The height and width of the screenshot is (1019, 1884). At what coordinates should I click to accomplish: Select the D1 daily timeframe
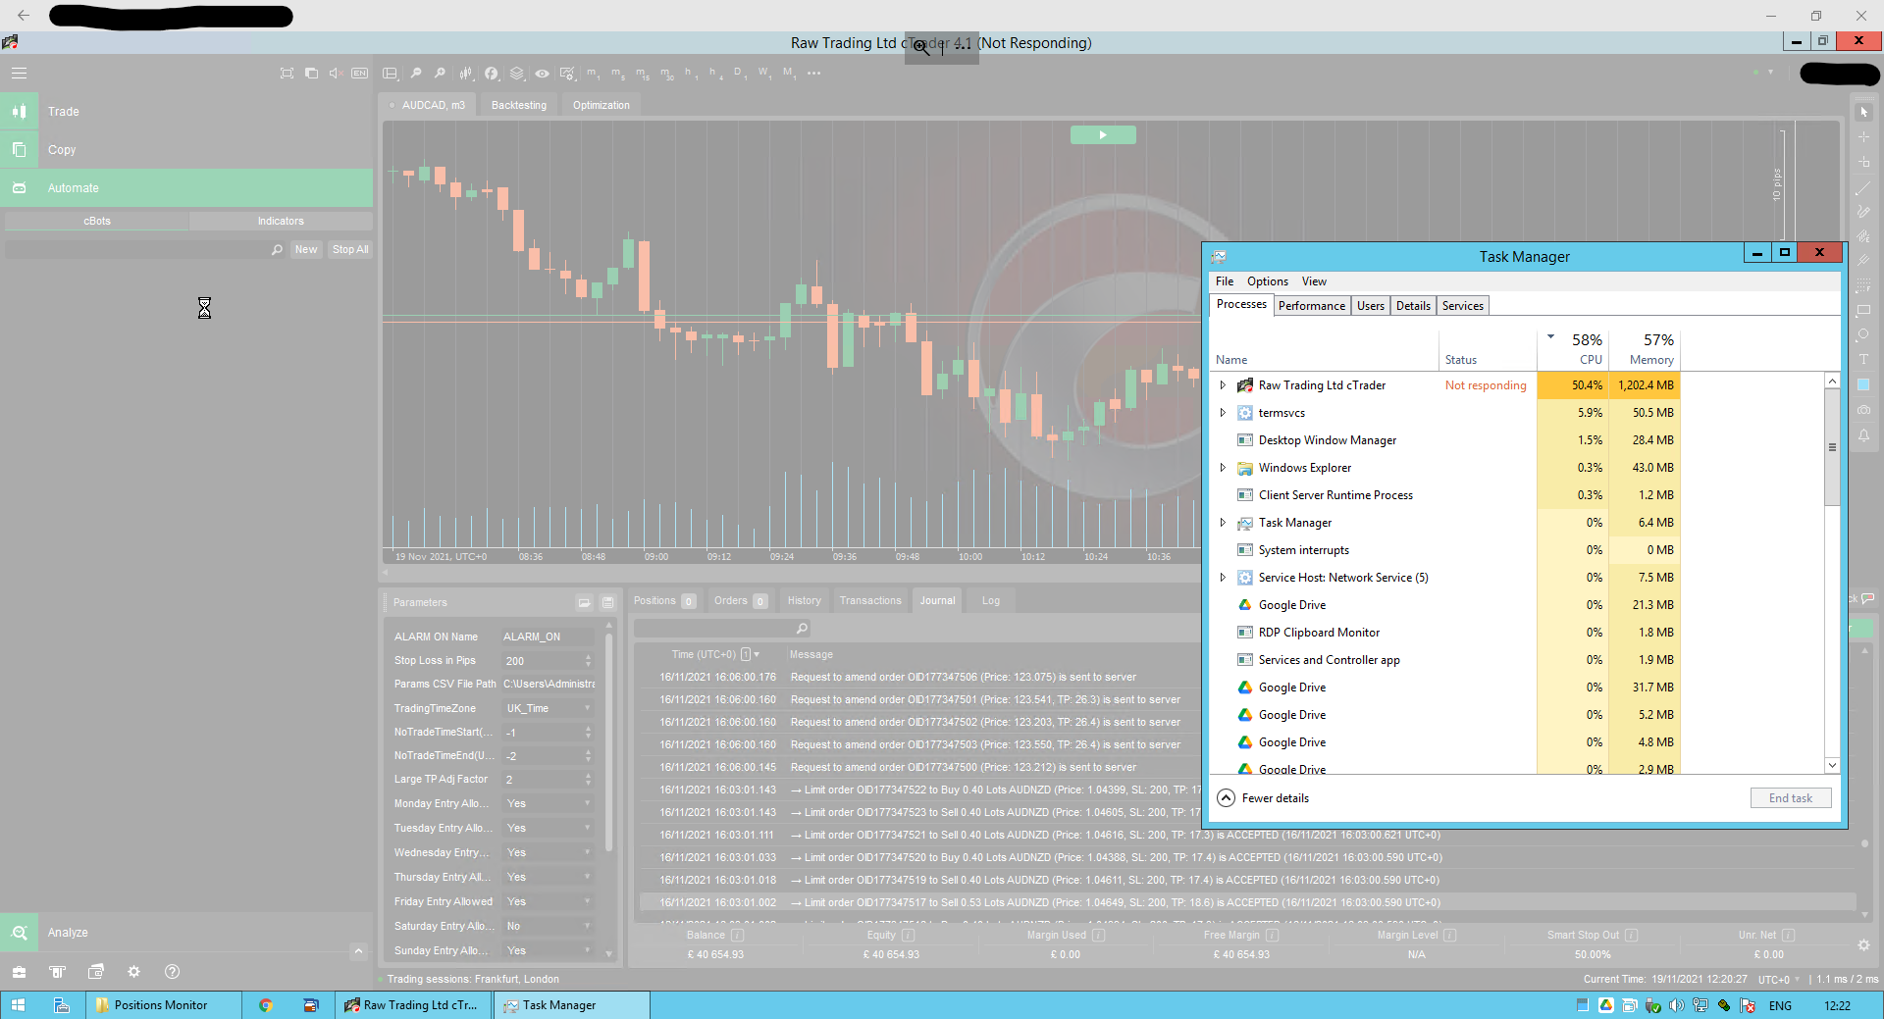tap(739, 73)
